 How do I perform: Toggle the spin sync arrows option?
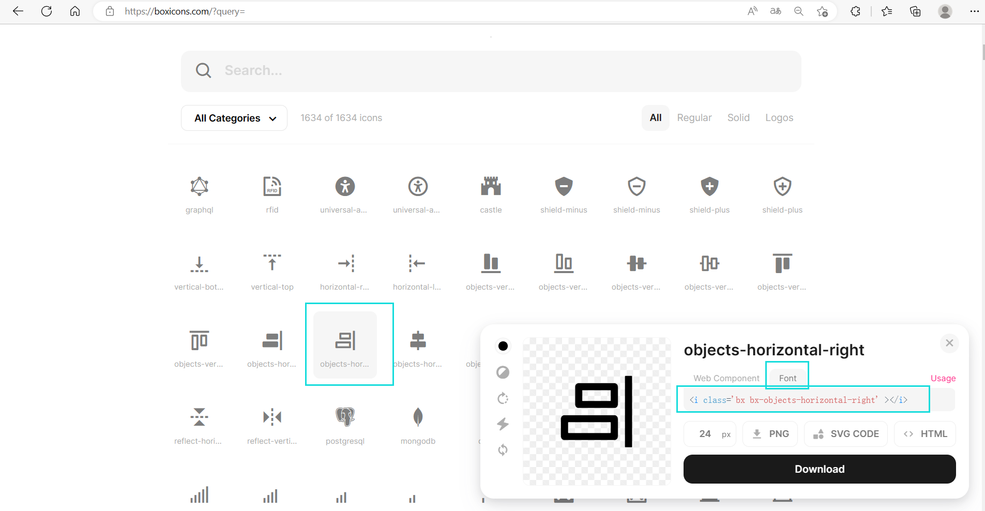pos(503,450)
